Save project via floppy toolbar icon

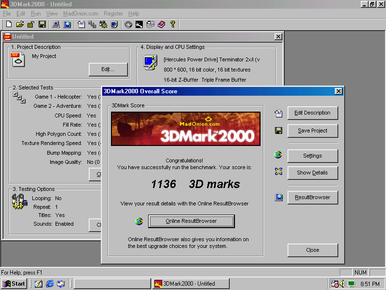click(42, 24)
